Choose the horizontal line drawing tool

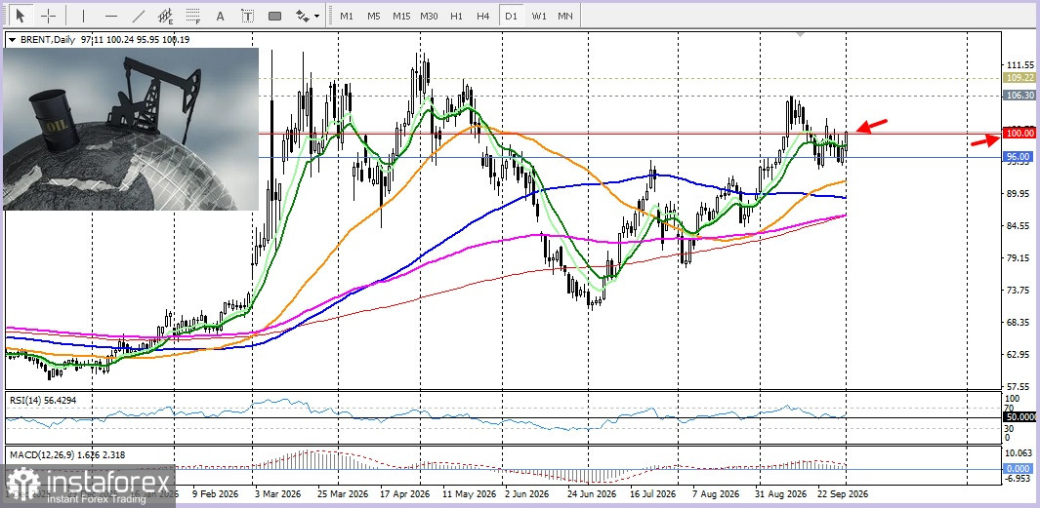(x=111, y=16)
